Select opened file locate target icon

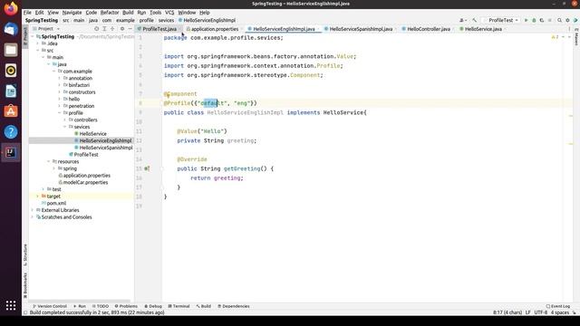(x=97, y=29)
